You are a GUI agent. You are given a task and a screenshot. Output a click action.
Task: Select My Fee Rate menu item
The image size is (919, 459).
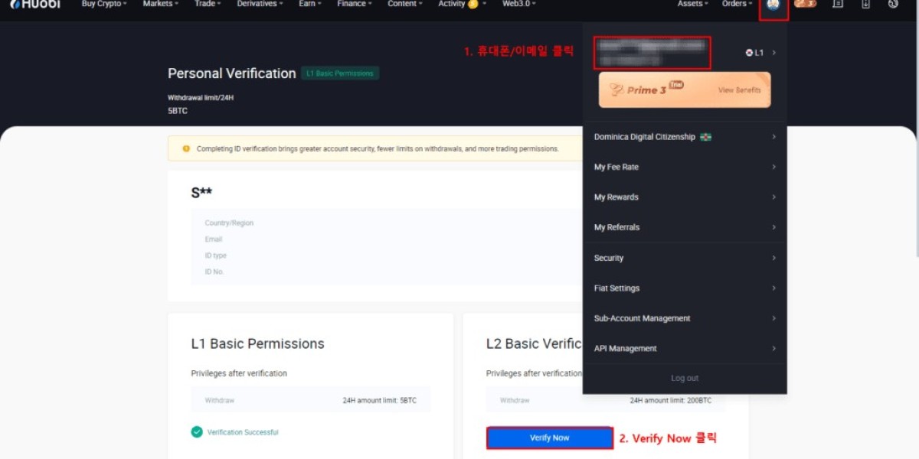point(685,167)
